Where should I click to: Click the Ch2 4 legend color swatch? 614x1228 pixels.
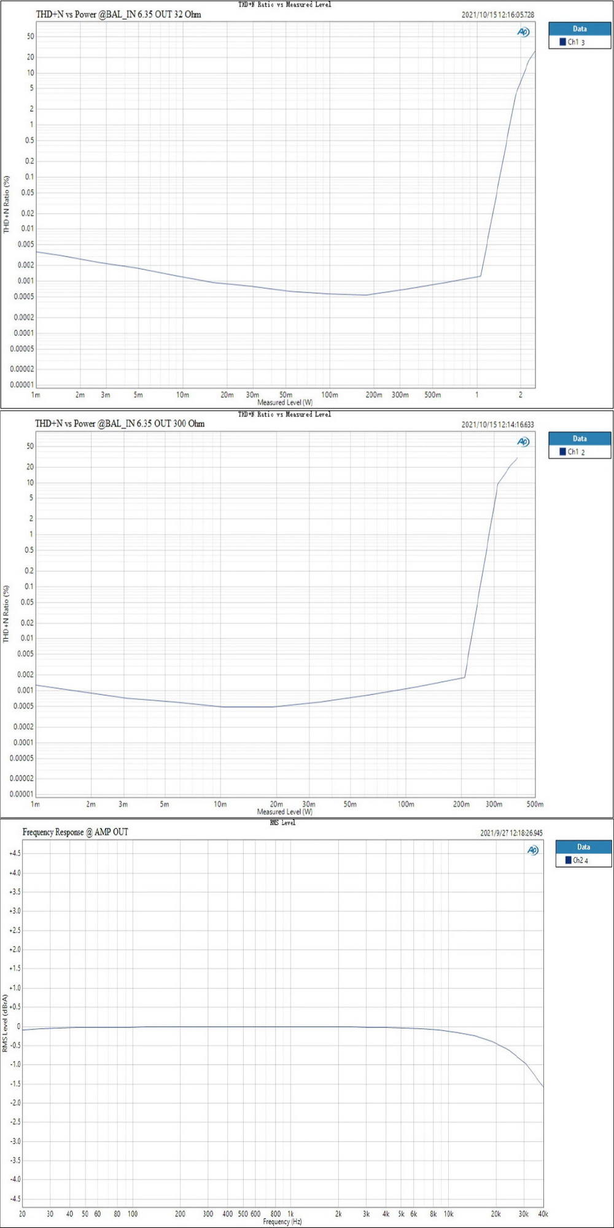coord(568,860)
